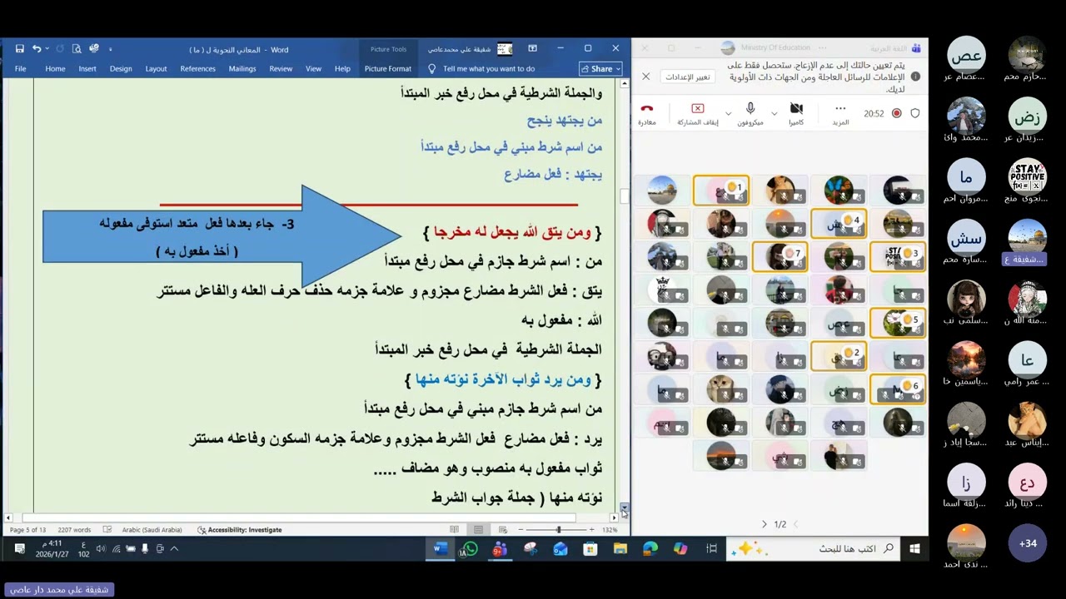Open the Picture Format tab
The width and height of the screenshot is (1066, 599).
pos(387,69)
